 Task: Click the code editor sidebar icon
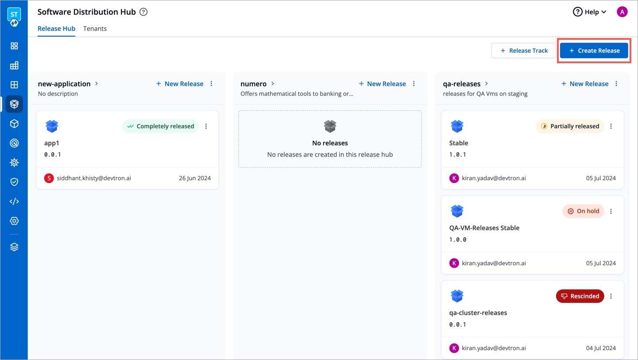[14, 202]
